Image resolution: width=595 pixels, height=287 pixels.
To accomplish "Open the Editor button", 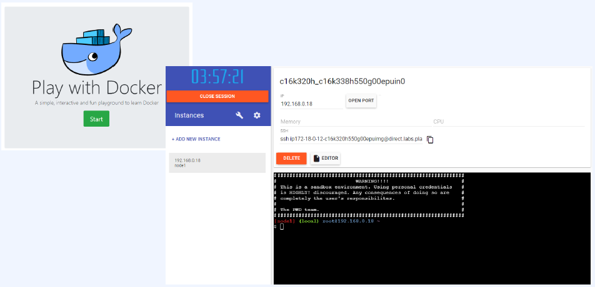I will pos(325,158).
